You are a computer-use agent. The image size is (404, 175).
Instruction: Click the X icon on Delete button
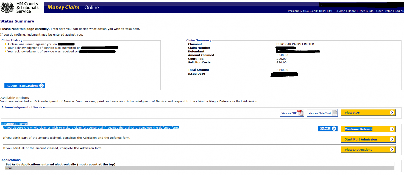(x=334, y=129)
